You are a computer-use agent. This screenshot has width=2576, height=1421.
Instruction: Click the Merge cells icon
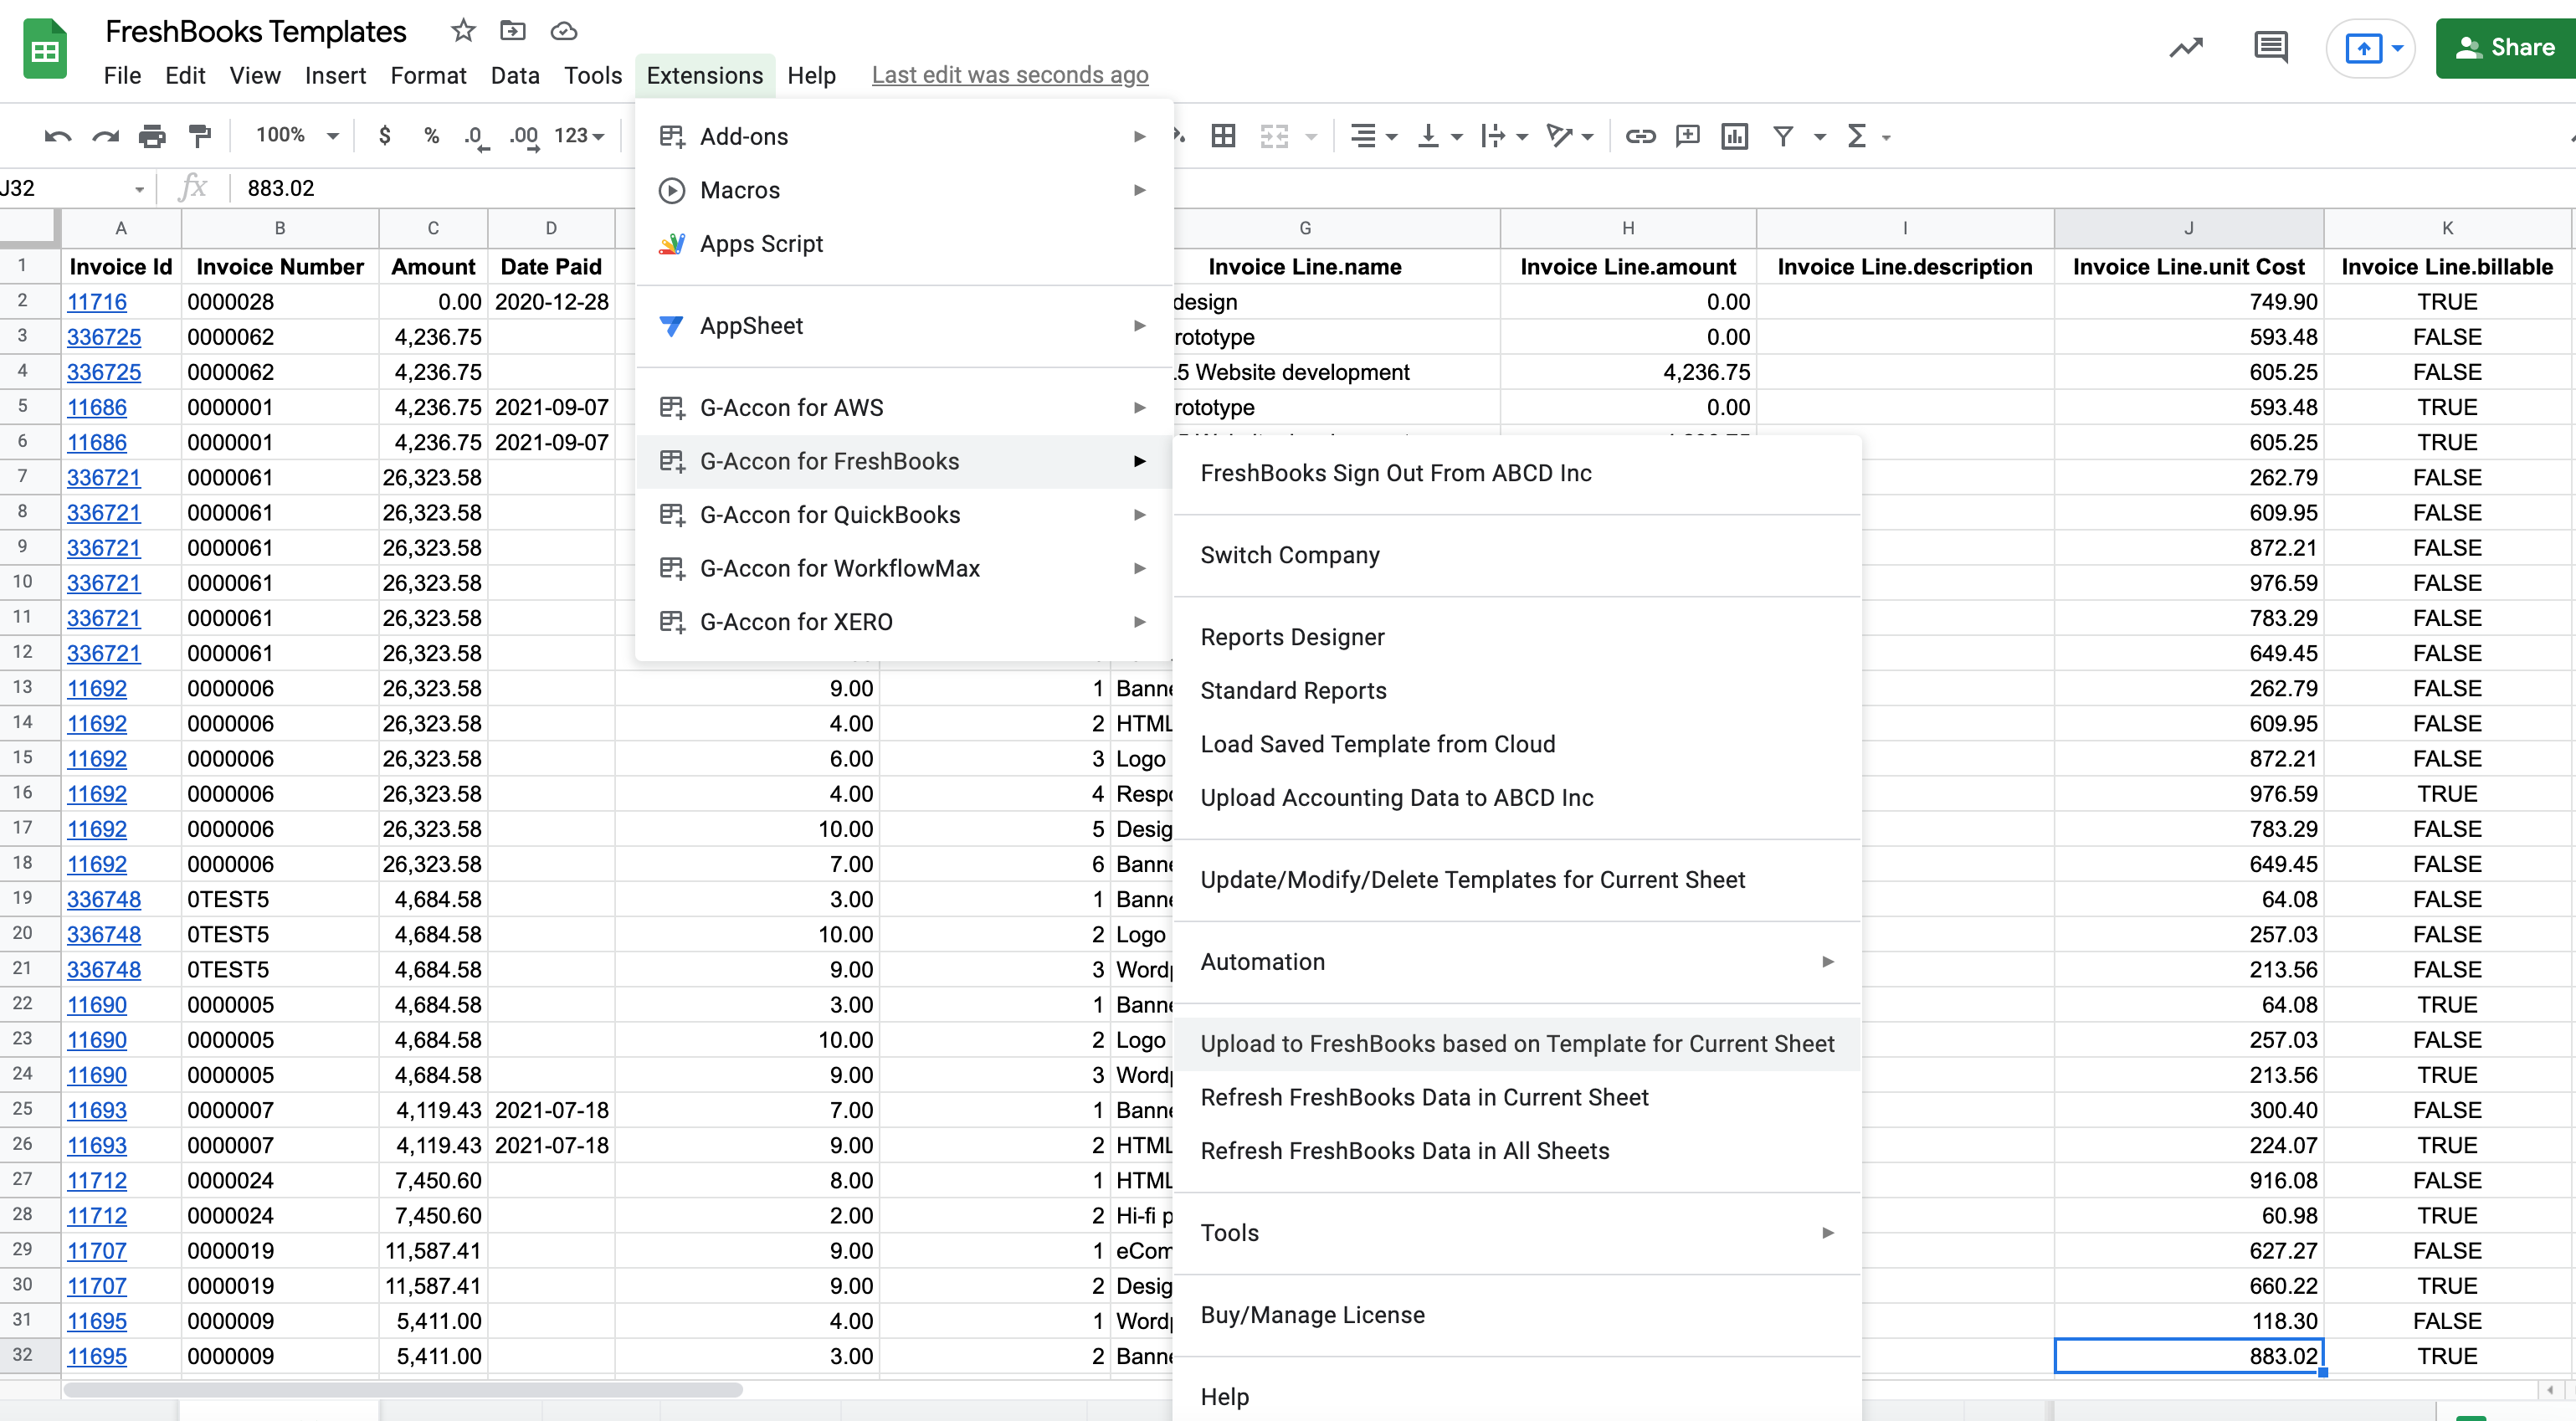tap(1274, 136)
